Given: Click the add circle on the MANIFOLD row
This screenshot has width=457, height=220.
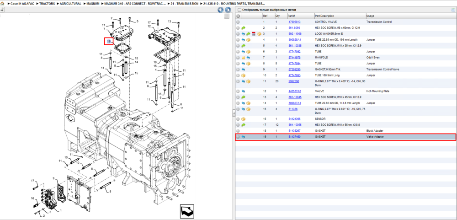Looking at the screenshot, I should point(238,58).
